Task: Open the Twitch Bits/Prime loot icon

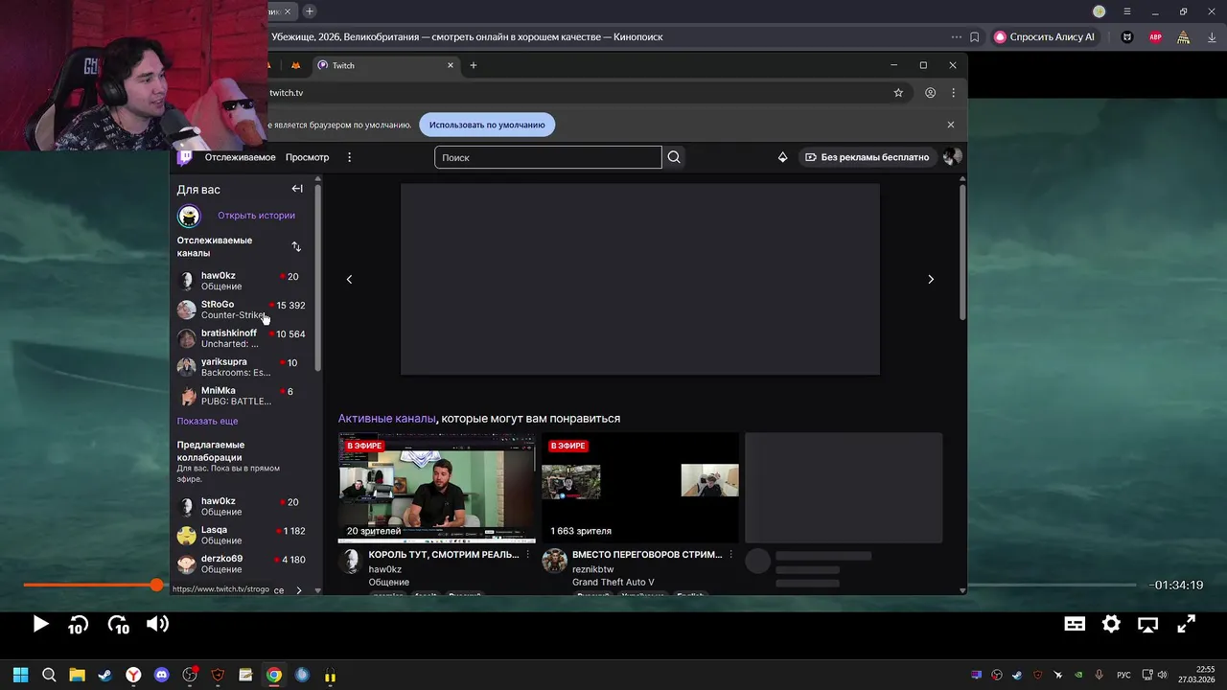Action: point(782,157)
